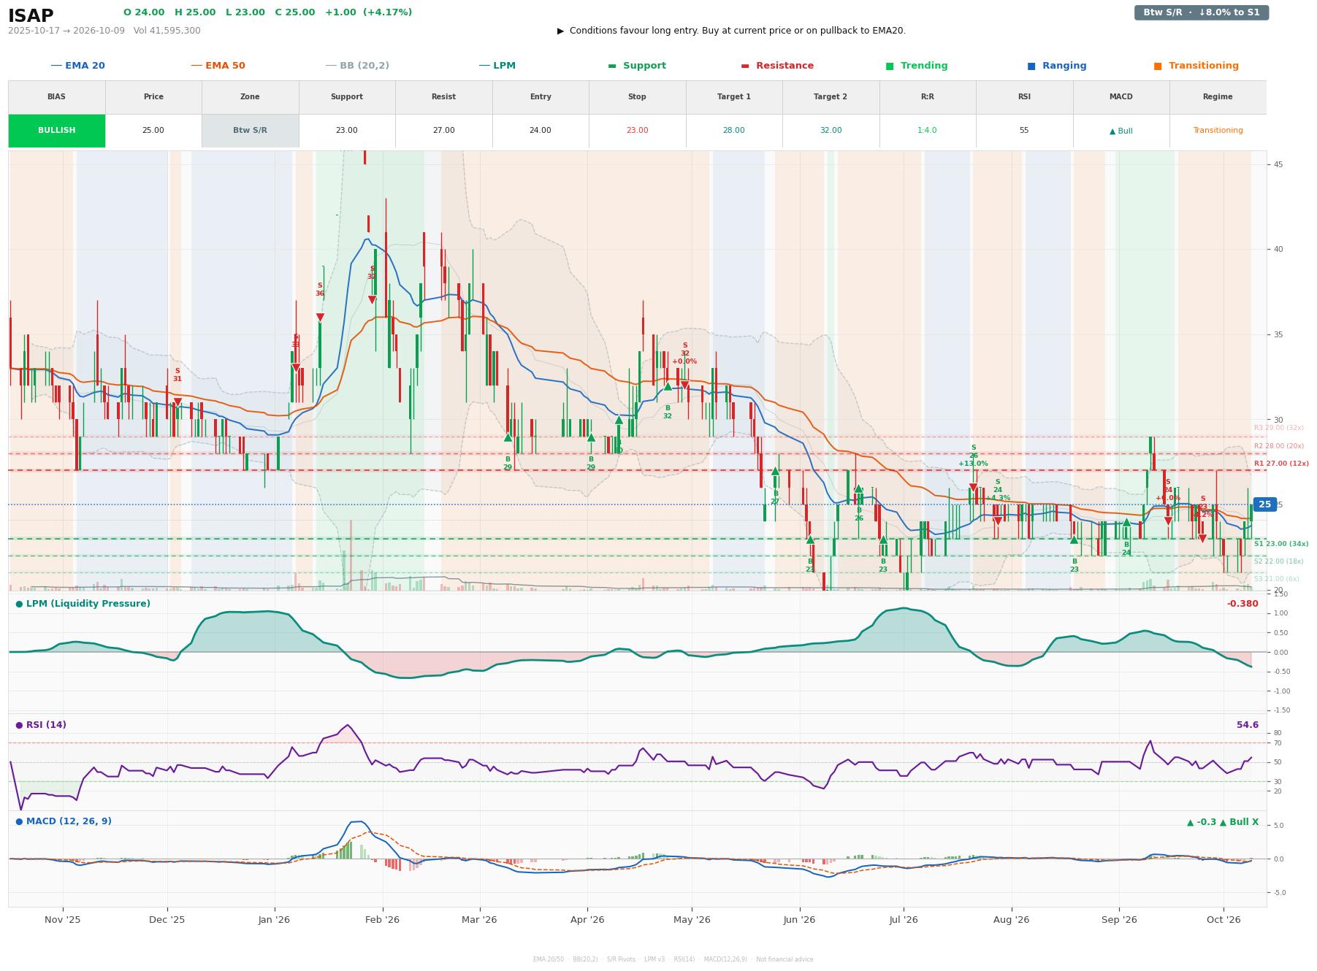Click the Target 2 value 32.00
Image resolution: width=1317 pixels, height=971 pixels.
click(x=831, y=131)
